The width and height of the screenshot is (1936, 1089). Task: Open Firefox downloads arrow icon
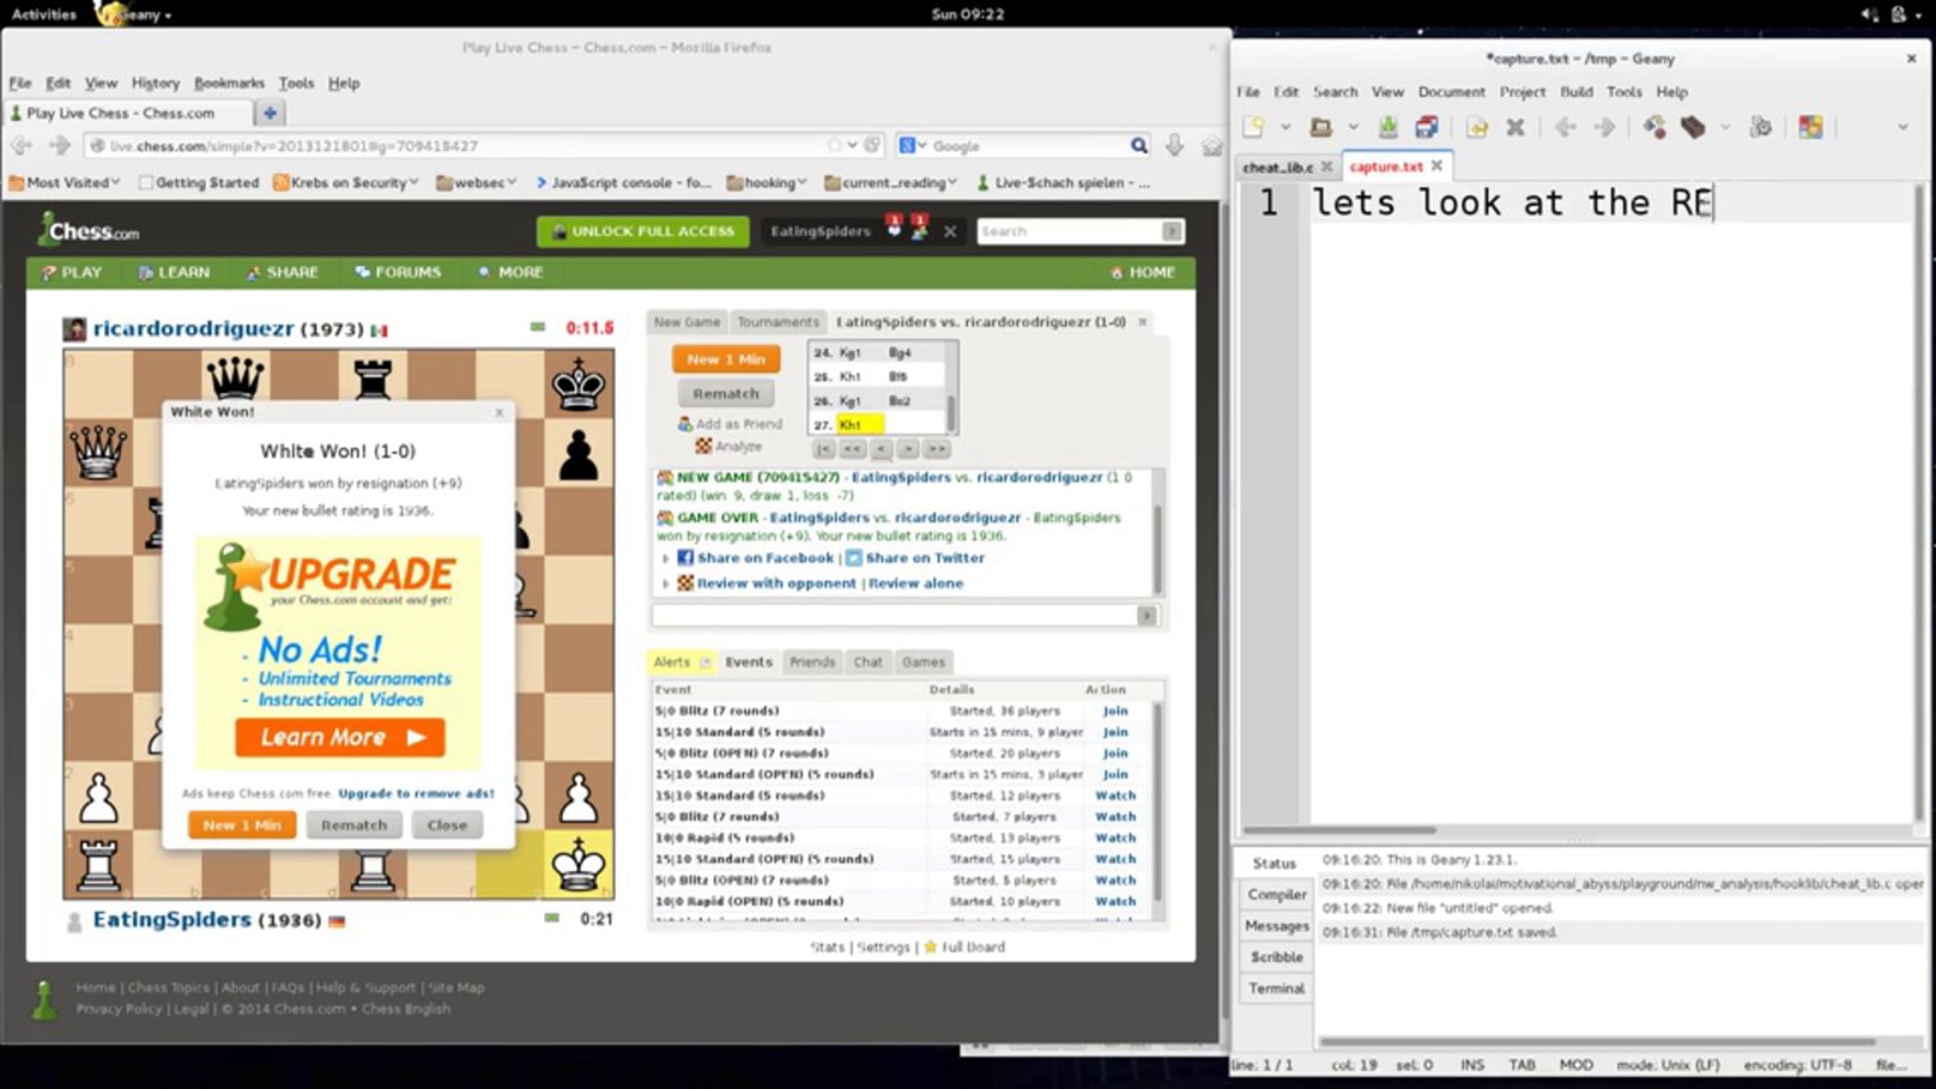(x=1175, y=145)
